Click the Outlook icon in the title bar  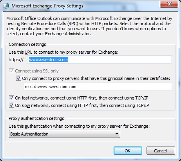click(6, 6)
